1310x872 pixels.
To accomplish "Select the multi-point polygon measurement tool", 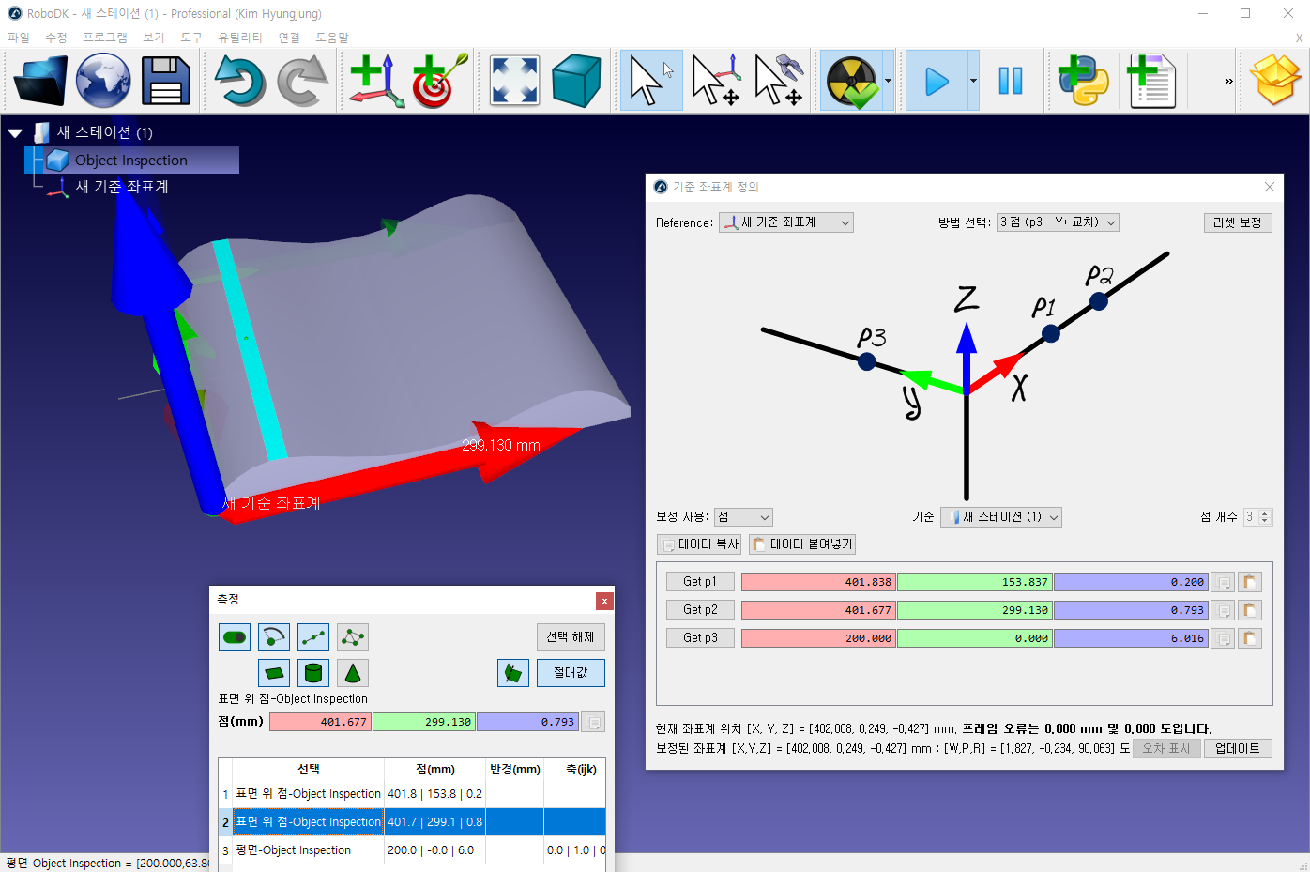I will tap(353, 637).
